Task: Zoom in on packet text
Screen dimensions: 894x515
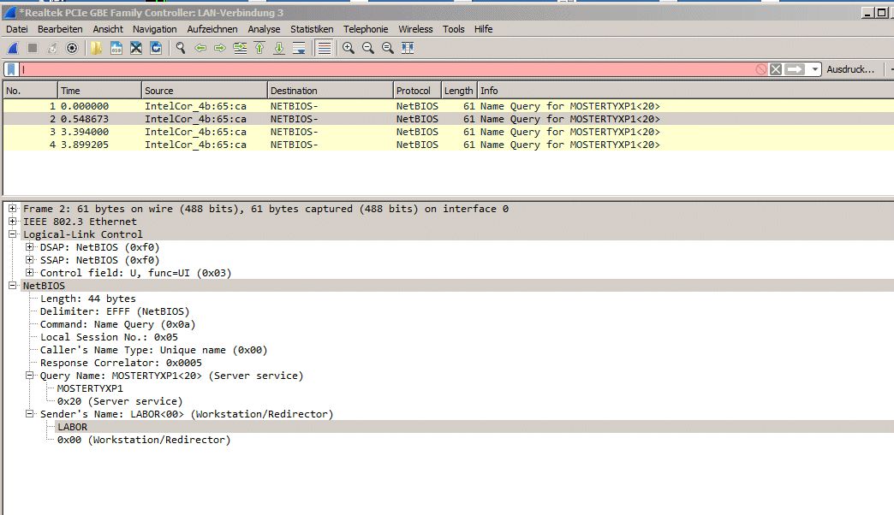Action: (349, 48)
